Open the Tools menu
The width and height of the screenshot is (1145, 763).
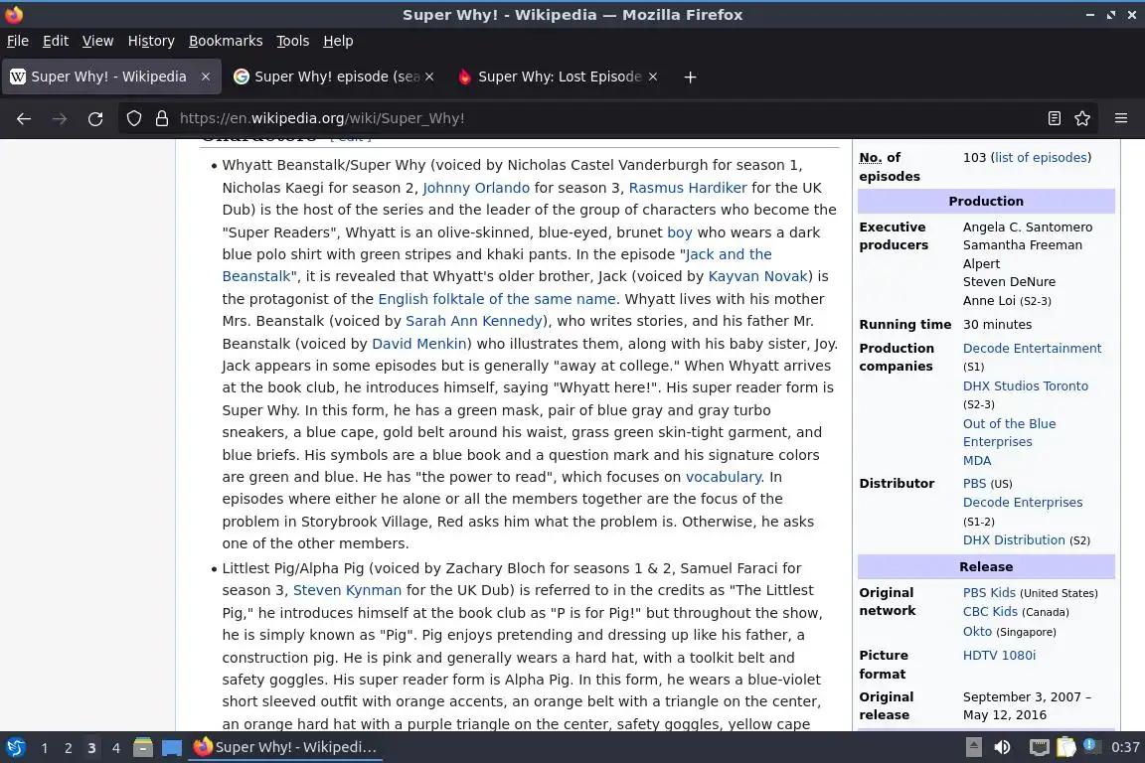tap(293, 41)
